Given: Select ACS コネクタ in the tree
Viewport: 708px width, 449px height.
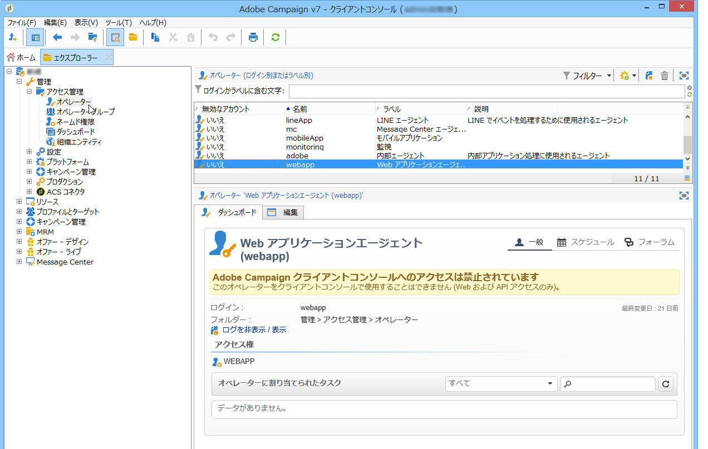Looking at the screenshot, I should pos(66,192).
